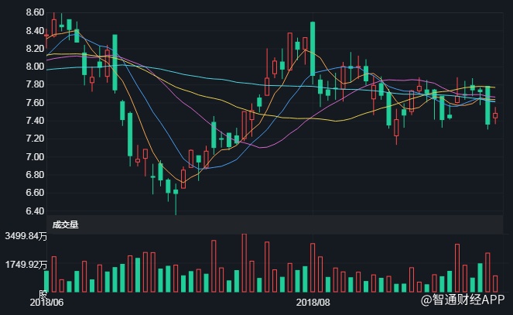The image size is (513, 315).
Task: Select the 8.00 price level label
Action: click(x=13, y=67)
